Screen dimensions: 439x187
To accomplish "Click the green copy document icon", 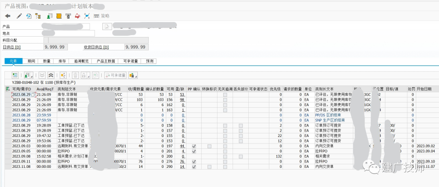I will [x=96, y=75].
